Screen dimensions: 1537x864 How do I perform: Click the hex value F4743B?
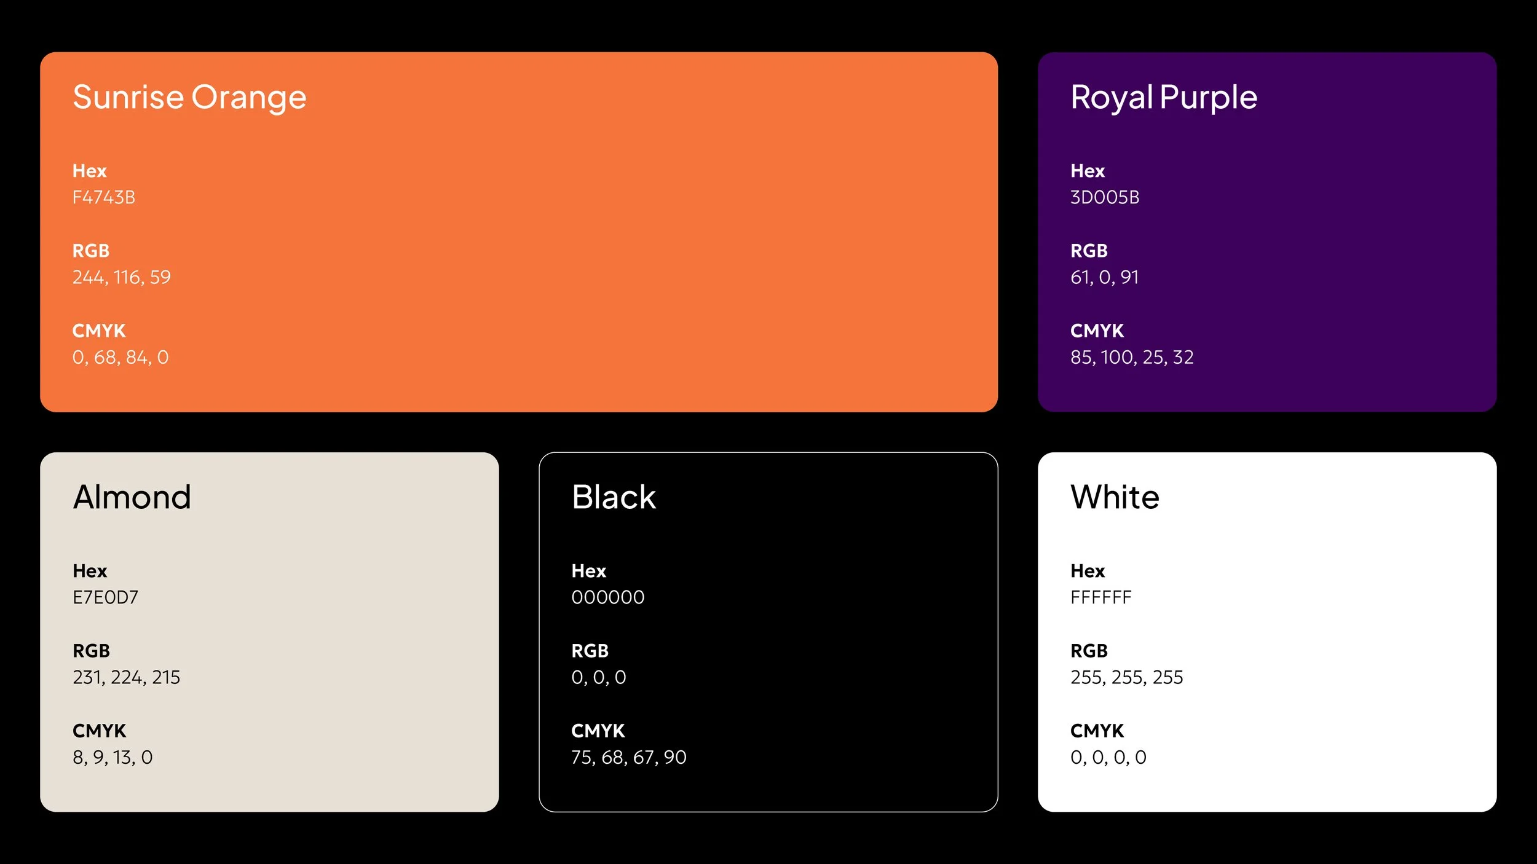pos(106,198)
